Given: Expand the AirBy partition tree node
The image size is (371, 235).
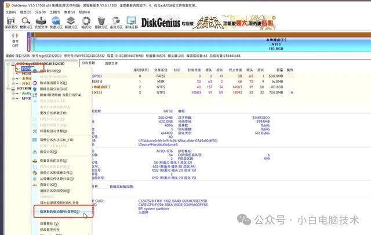Looking at the screenshot, I should click(x=13, y=93).
